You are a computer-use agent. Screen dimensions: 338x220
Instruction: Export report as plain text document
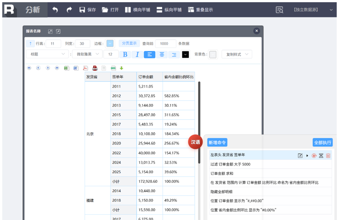[x=104, y=68]
